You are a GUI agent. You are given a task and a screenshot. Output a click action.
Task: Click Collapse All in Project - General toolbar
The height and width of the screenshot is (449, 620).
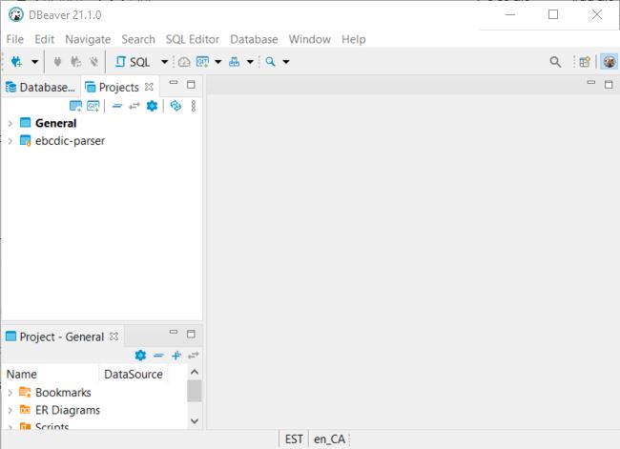point(158,356)
